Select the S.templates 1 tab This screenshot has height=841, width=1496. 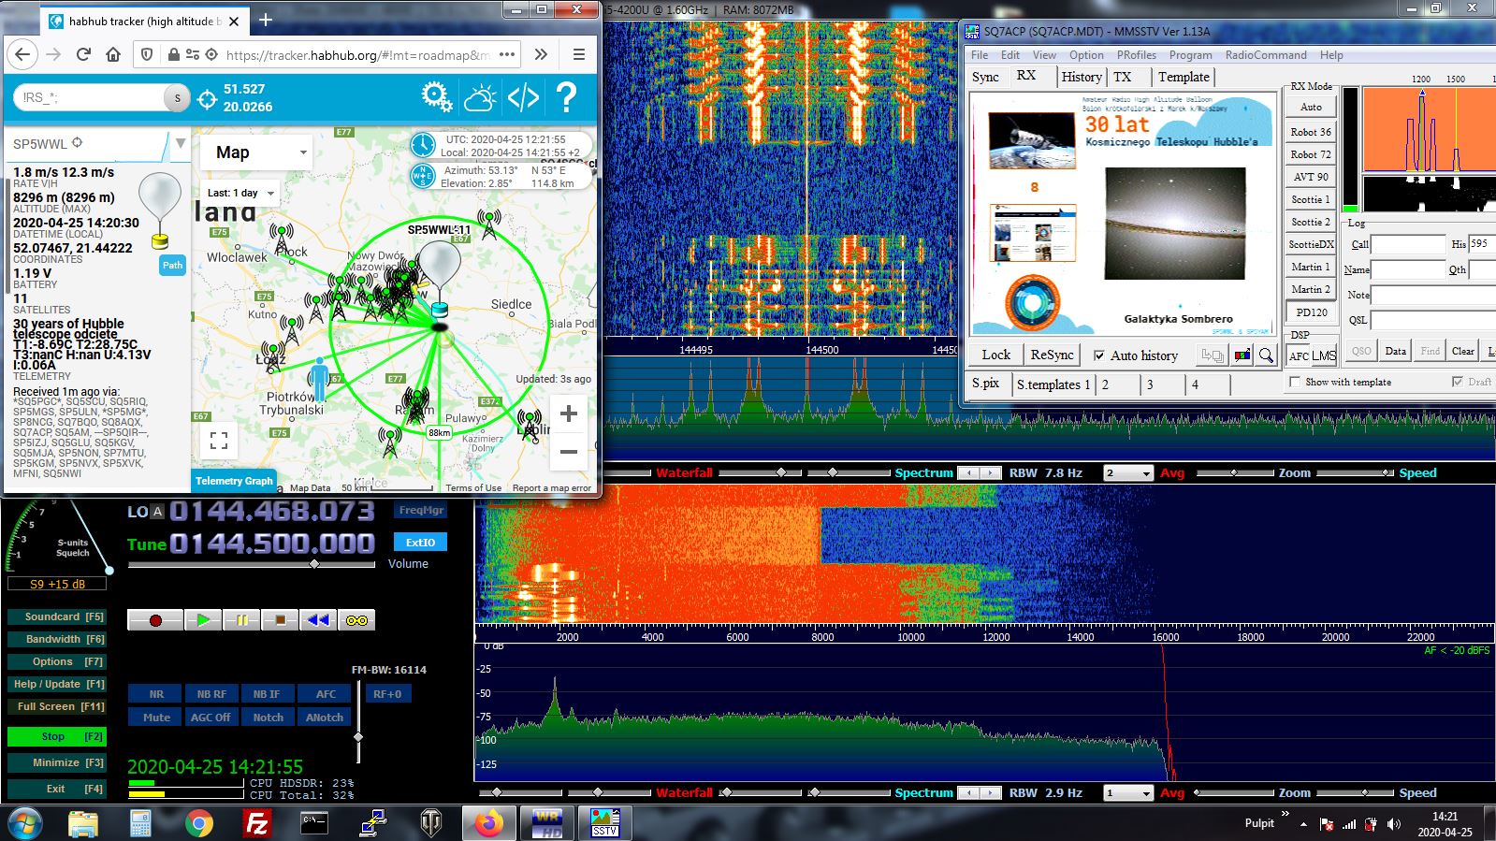(1053, 384)
